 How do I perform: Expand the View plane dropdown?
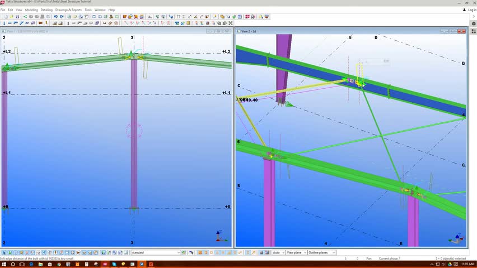[x=303, y=253]
